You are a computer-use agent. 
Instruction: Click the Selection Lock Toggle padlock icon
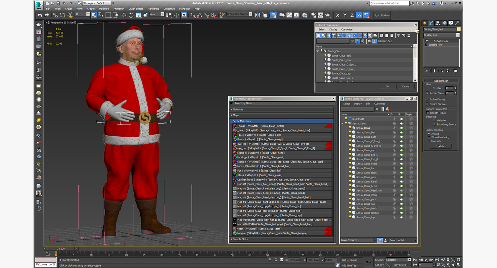coord(276,260)
